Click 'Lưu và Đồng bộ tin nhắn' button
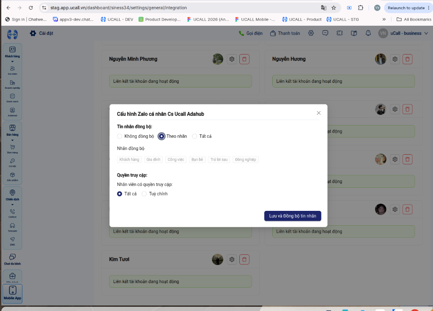The width and height of the screenshot is (433, 311). [x=293, y=216]
